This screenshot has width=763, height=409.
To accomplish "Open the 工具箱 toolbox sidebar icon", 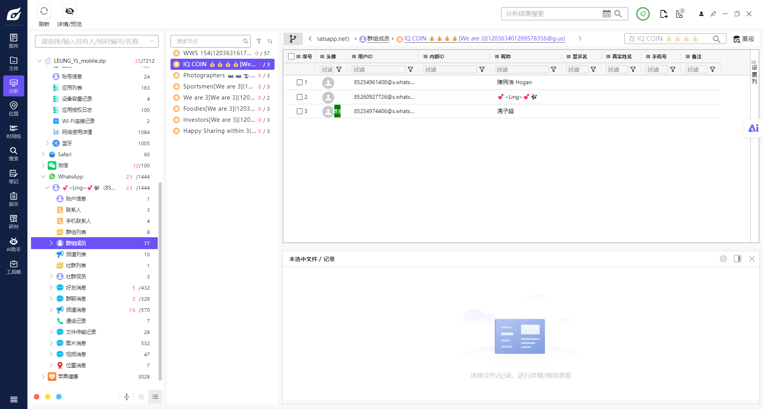I will coord(14,267).
